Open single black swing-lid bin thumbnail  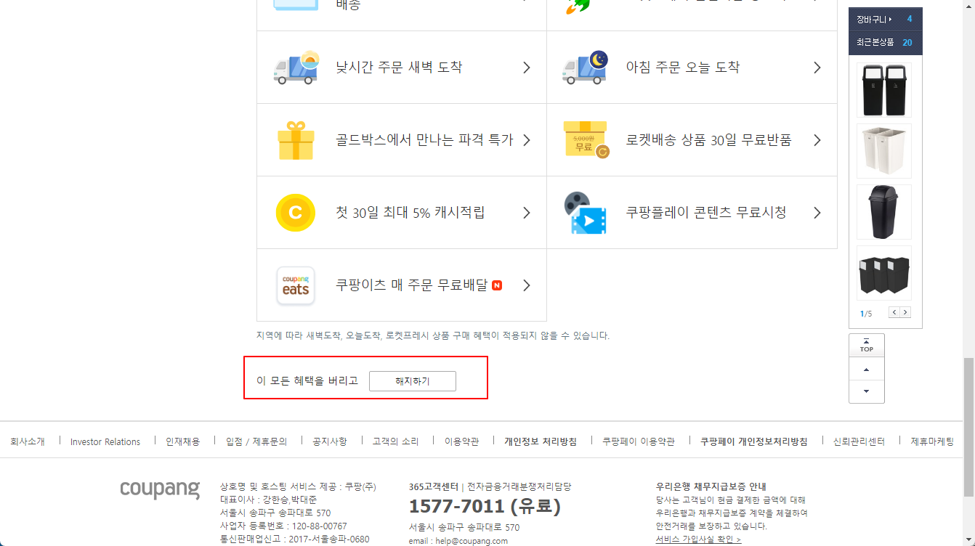tap(884, 212)
